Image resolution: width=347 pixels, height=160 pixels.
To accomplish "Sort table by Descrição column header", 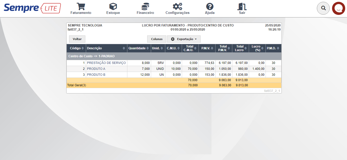I will [x=106, y=48].
